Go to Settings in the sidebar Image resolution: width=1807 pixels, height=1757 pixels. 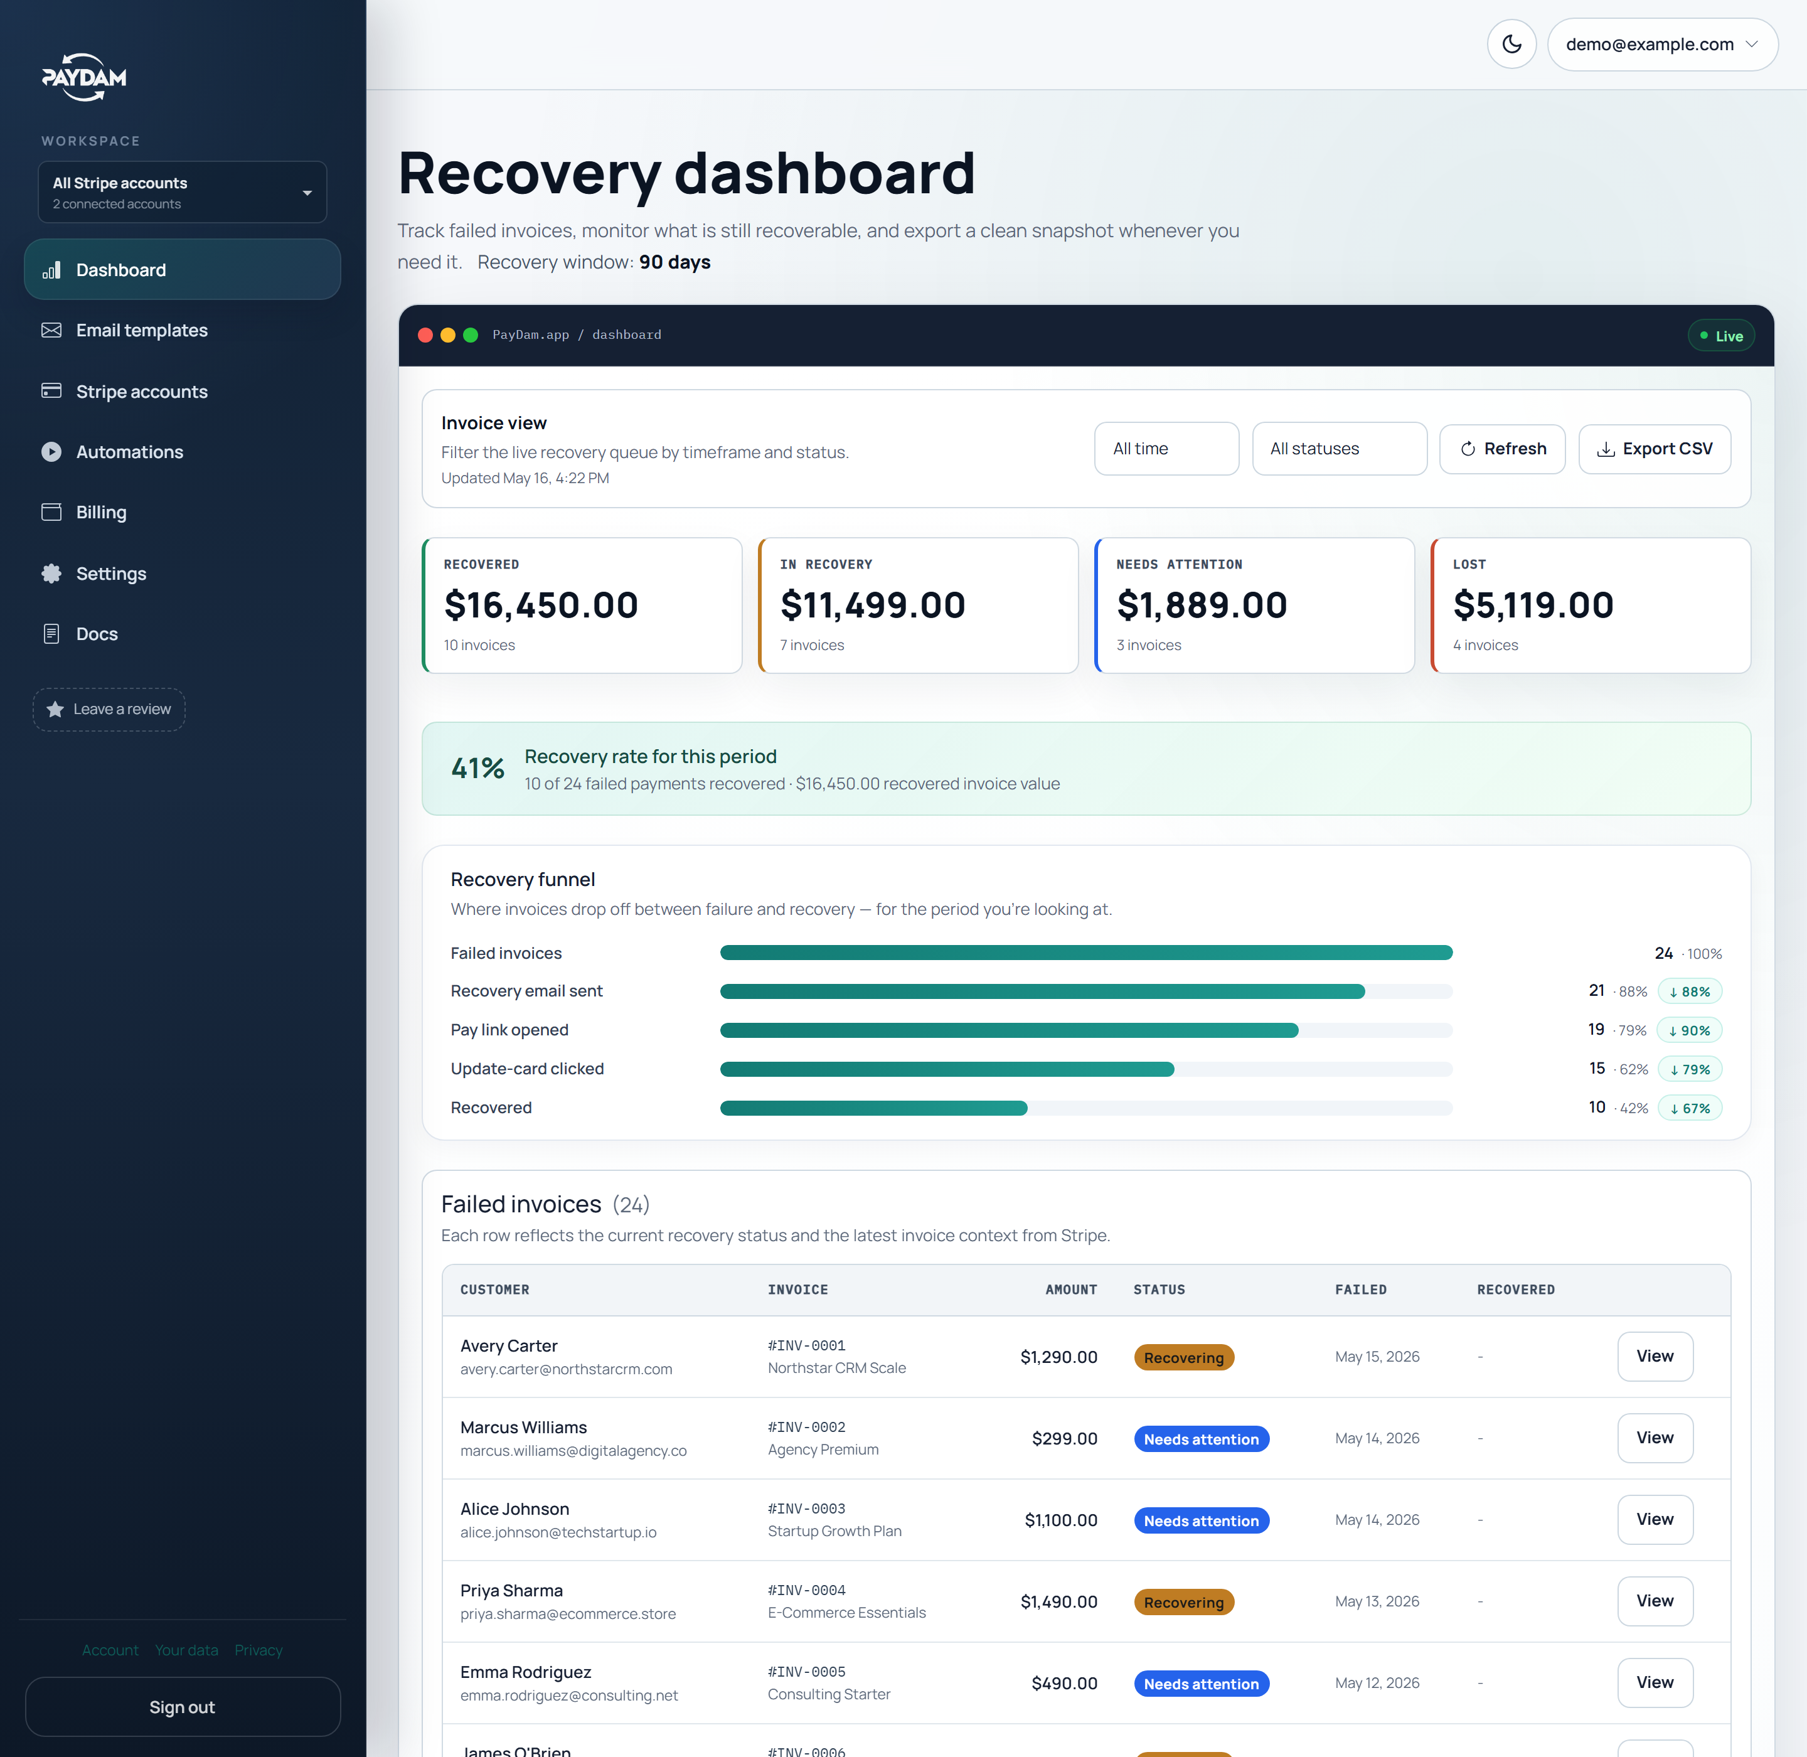click(x=183, y=573)
